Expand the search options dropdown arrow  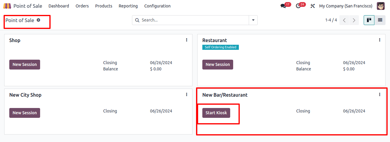[253, 20]
